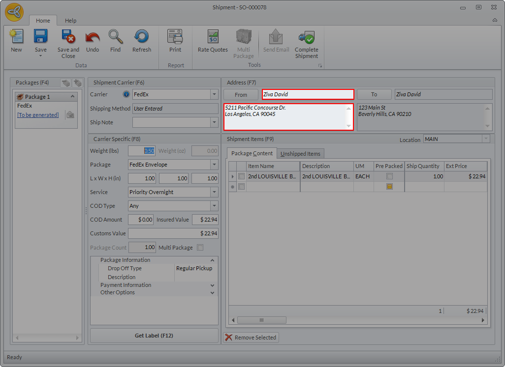Open the Carrier dropdown showing FedEx
The height and width of the screenshot is (367, 505).
coord(214,94)
